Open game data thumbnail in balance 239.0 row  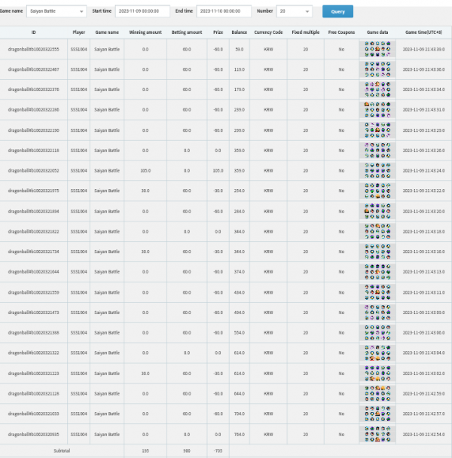pyautogui.click(x=377, y=110)
